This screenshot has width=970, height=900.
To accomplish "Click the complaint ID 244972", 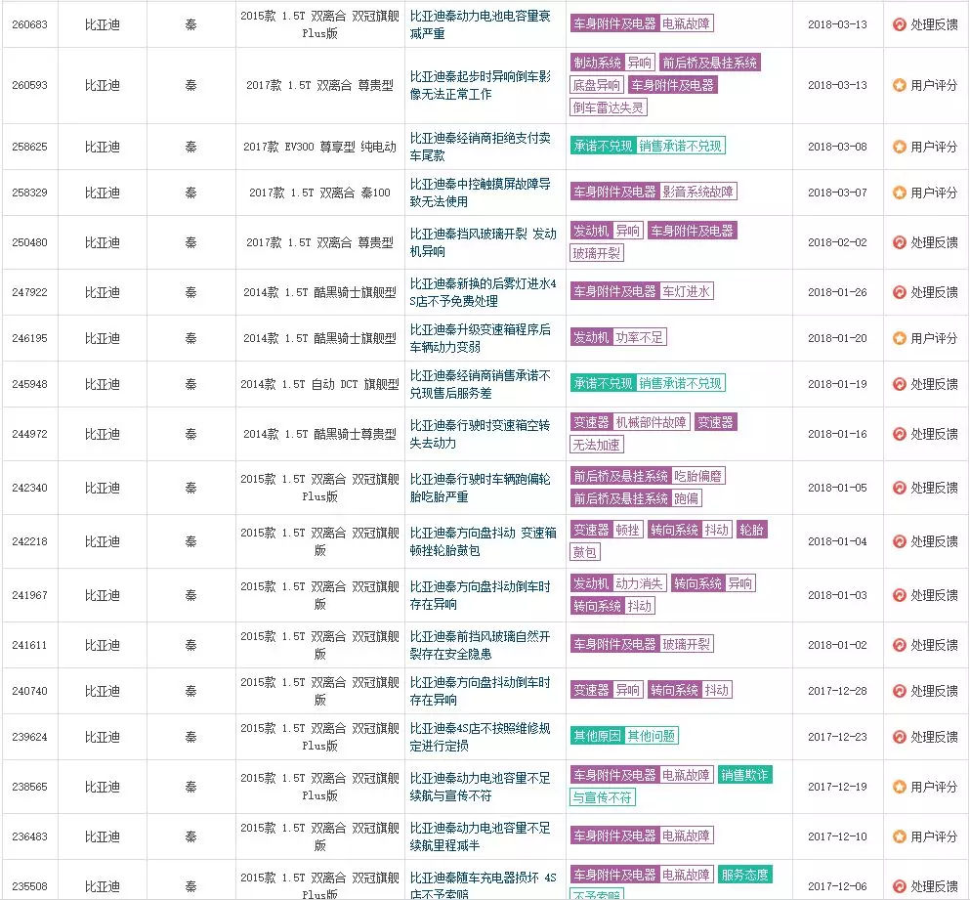I will 29,434.
